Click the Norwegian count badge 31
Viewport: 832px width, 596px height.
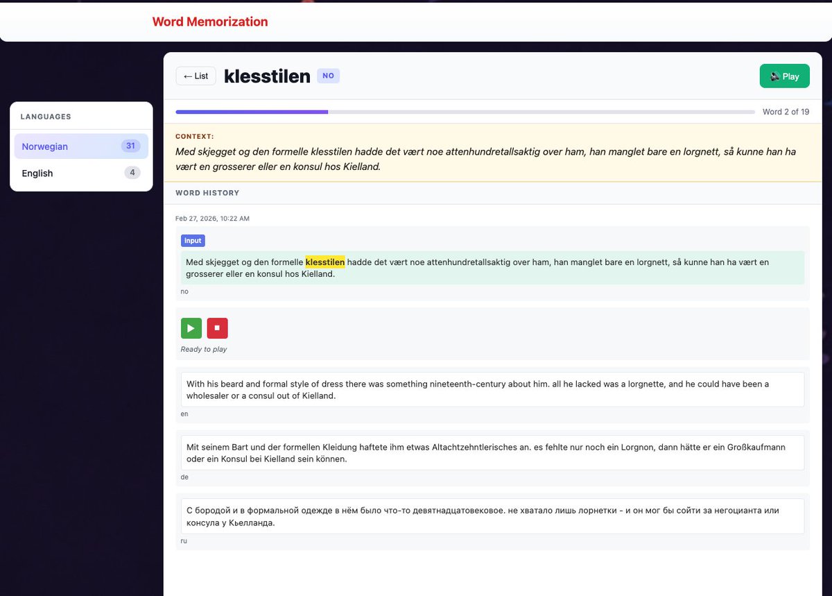pos(130,146)
